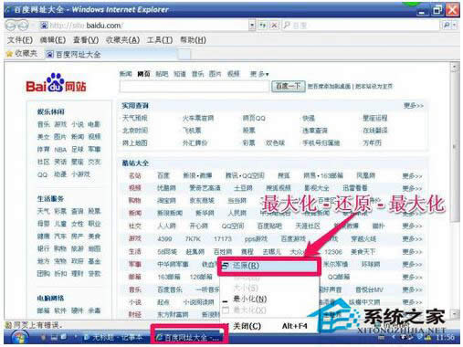Open the blank new tab button

pos(184,55)
